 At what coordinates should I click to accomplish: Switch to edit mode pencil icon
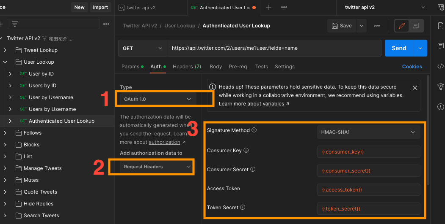pos(402,26)
